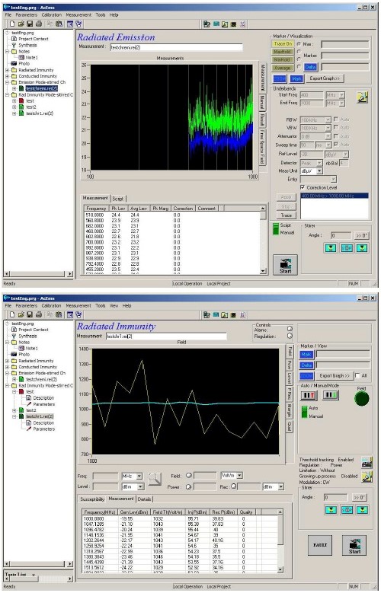Viewport: 381px width, 593px height.
Task: Switch to the Susceptibility tab
Action: tap(92, 499)
